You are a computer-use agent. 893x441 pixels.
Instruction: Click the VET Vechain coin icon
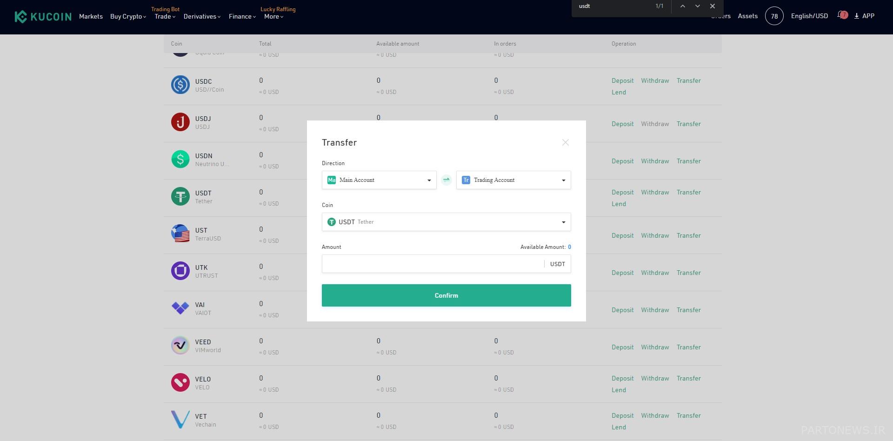pos(180,420)
